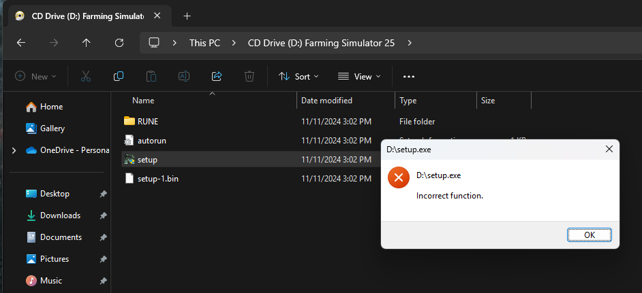Image resolution: width=642 pixels, height=293 pixels.
Task: Click RUNE's date 11/11/2024 3:02 PM
Action: click(x=336, y=122)
